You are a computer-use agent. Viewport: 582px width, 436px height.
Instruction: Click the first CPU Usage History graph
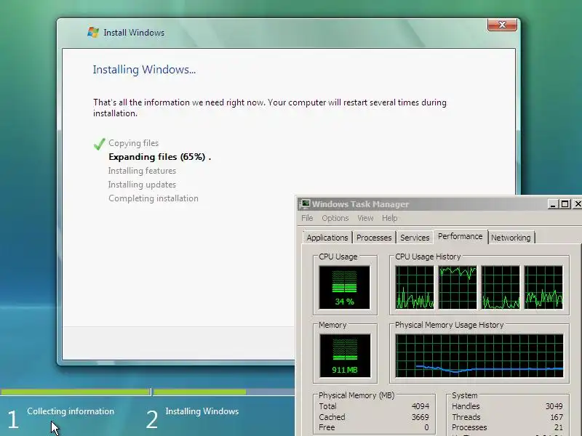tap(415, 287)
